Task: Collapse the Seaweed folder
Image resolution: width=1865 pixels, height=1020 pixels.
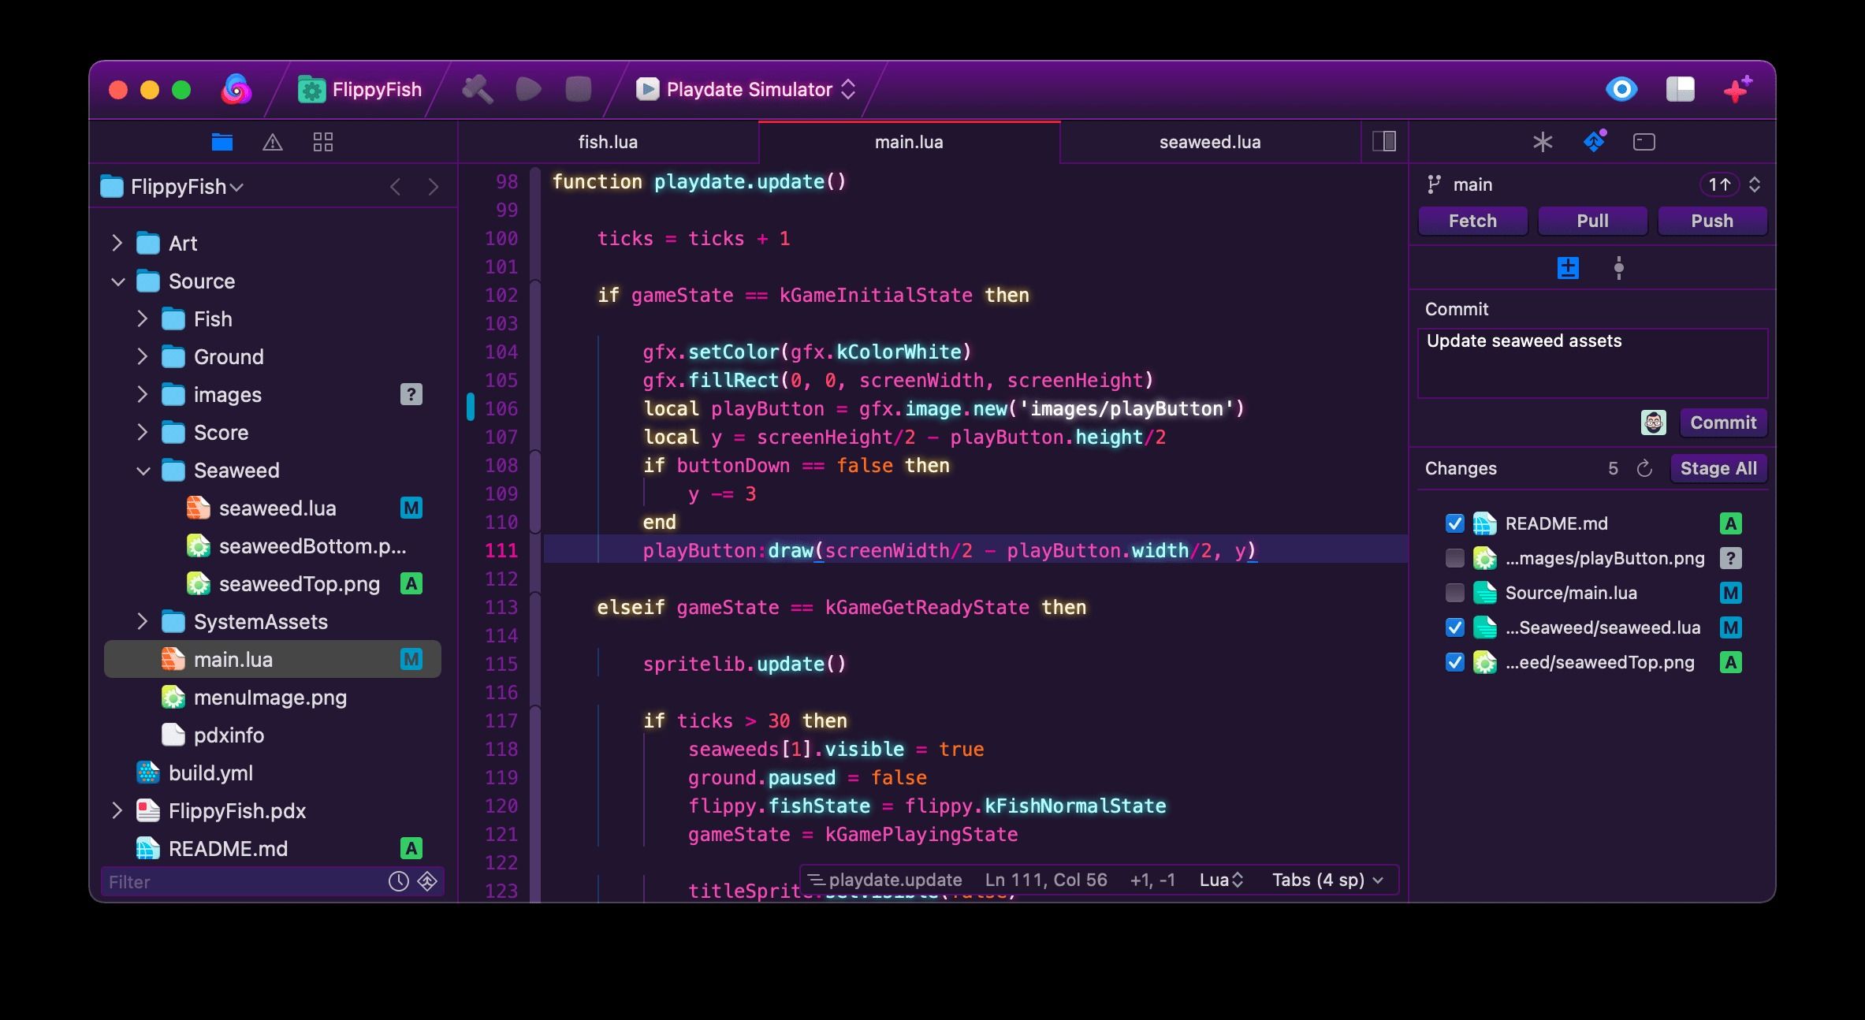Action: point(143,471)
